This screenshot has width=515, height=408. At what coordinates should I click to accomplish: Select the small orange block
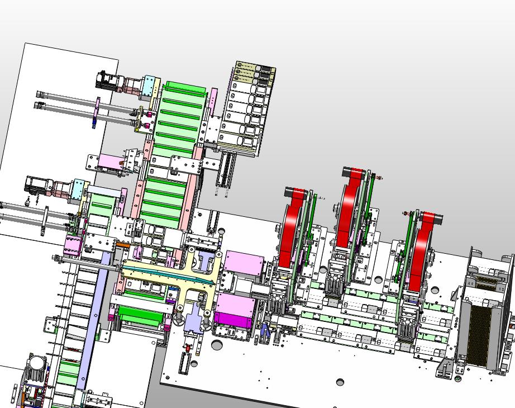(123, 245)
